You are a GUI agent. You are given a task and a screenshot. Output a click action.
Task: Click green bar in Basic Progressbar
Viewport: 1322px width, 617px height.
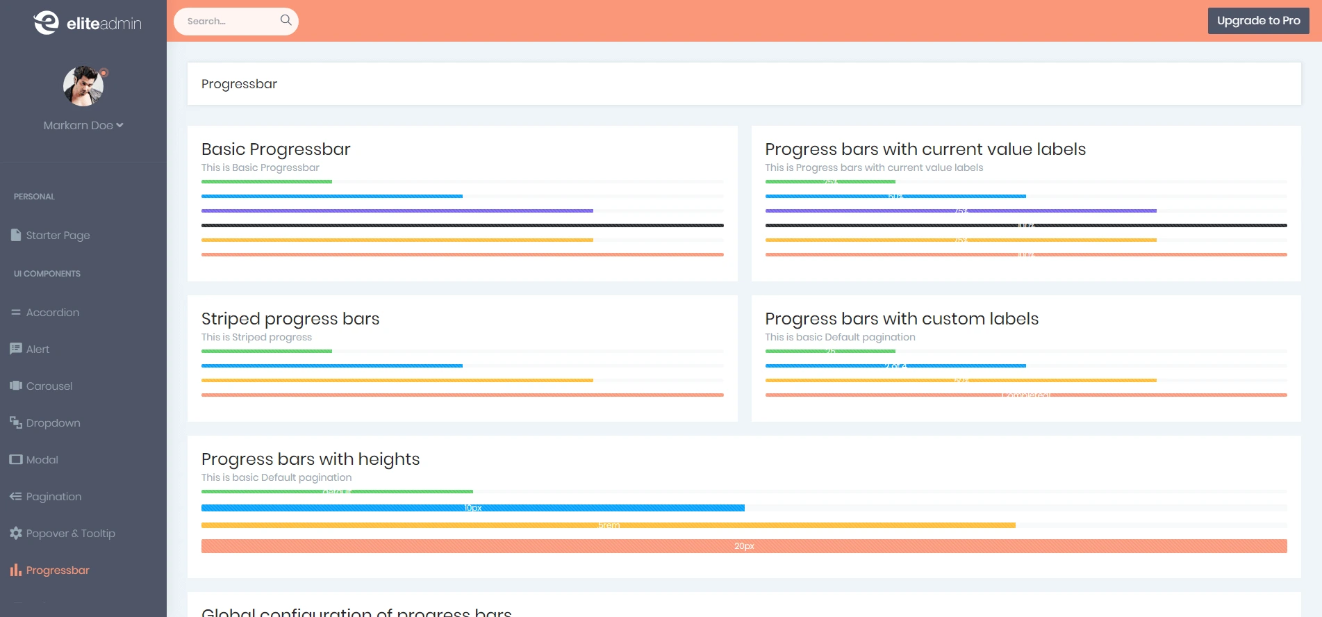click(267, 181)
